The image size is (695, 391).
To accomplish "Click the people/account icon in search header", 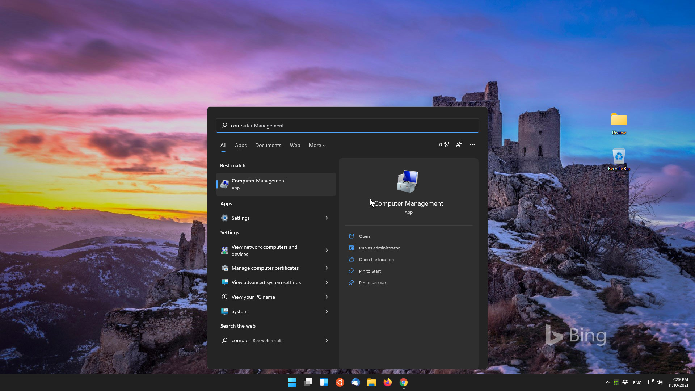I will coord(459,144).
